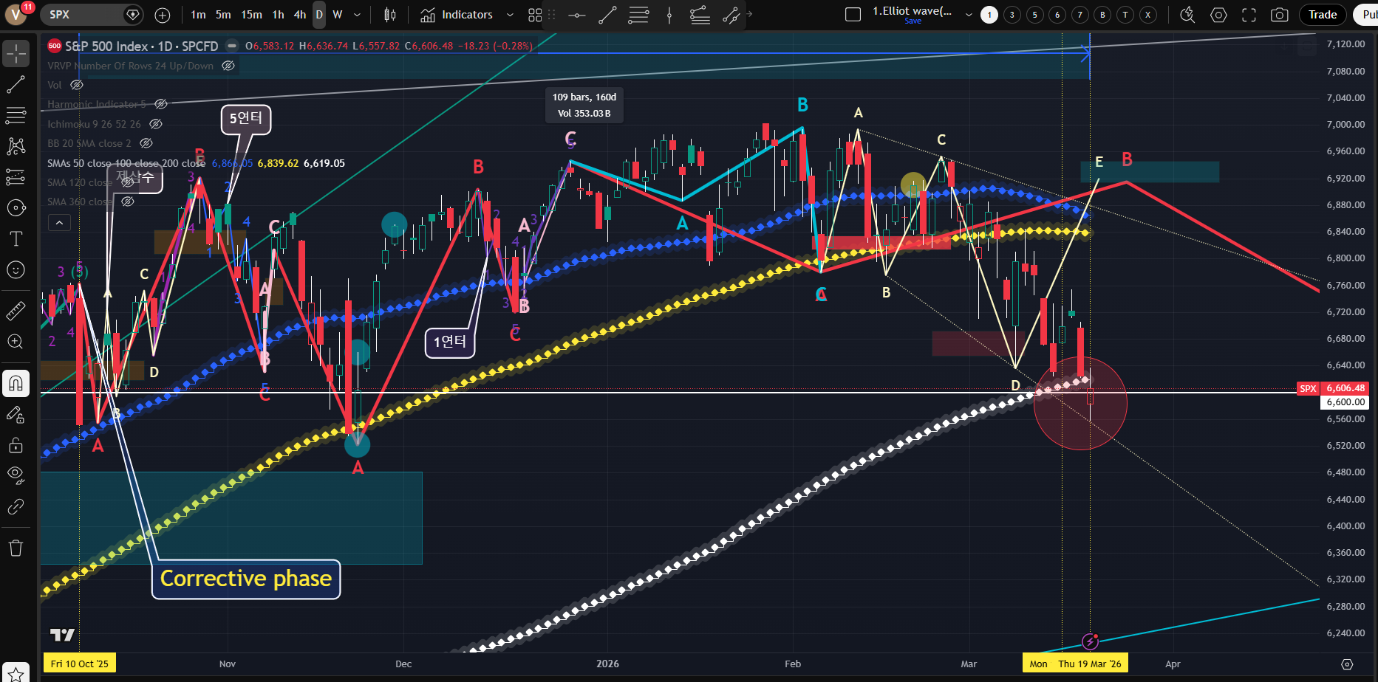The width and height of the screenshot is (1378, 682).
Task: Take a chart snapshot with camera icon
Action: [x=1279, y=15]
